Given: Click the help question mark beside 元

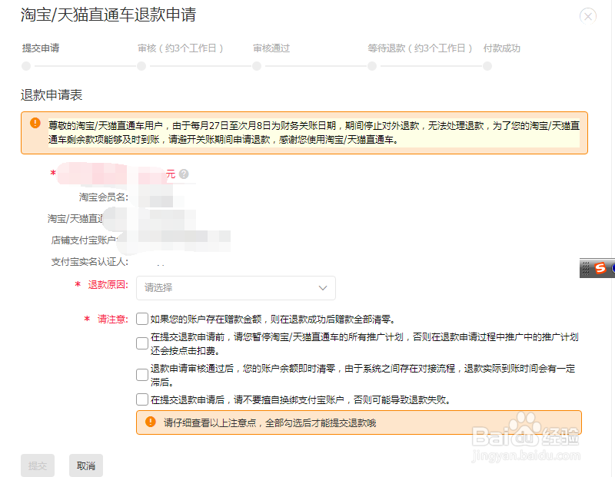Looking at the screenshot, I should [x=184, y=174].
